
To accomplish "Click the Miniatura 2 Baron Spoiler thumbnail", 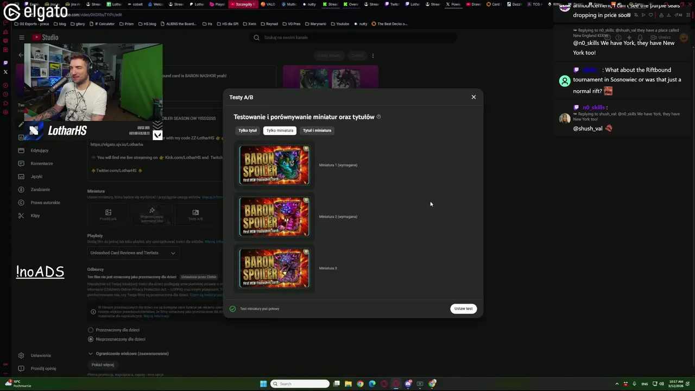I will (x=274, y=217).
